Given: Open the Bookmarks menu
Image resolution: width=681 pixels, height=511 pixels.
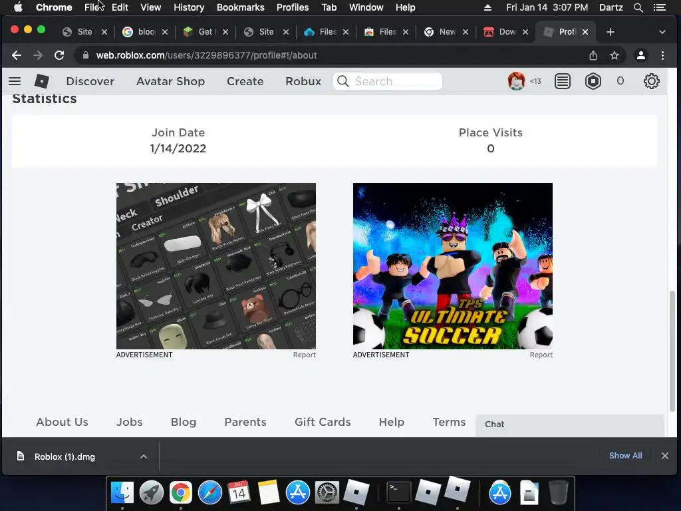Looking at the screenshot, I should [x=241, y=7].
